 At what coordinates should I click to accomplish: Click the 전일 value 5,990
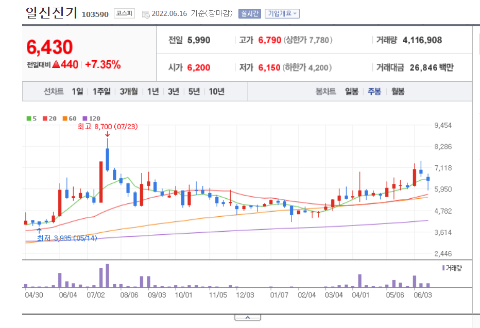coord(199,40)
